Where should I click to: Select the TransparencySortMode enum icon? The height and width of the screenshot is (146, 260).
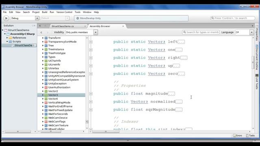[46, 42]
